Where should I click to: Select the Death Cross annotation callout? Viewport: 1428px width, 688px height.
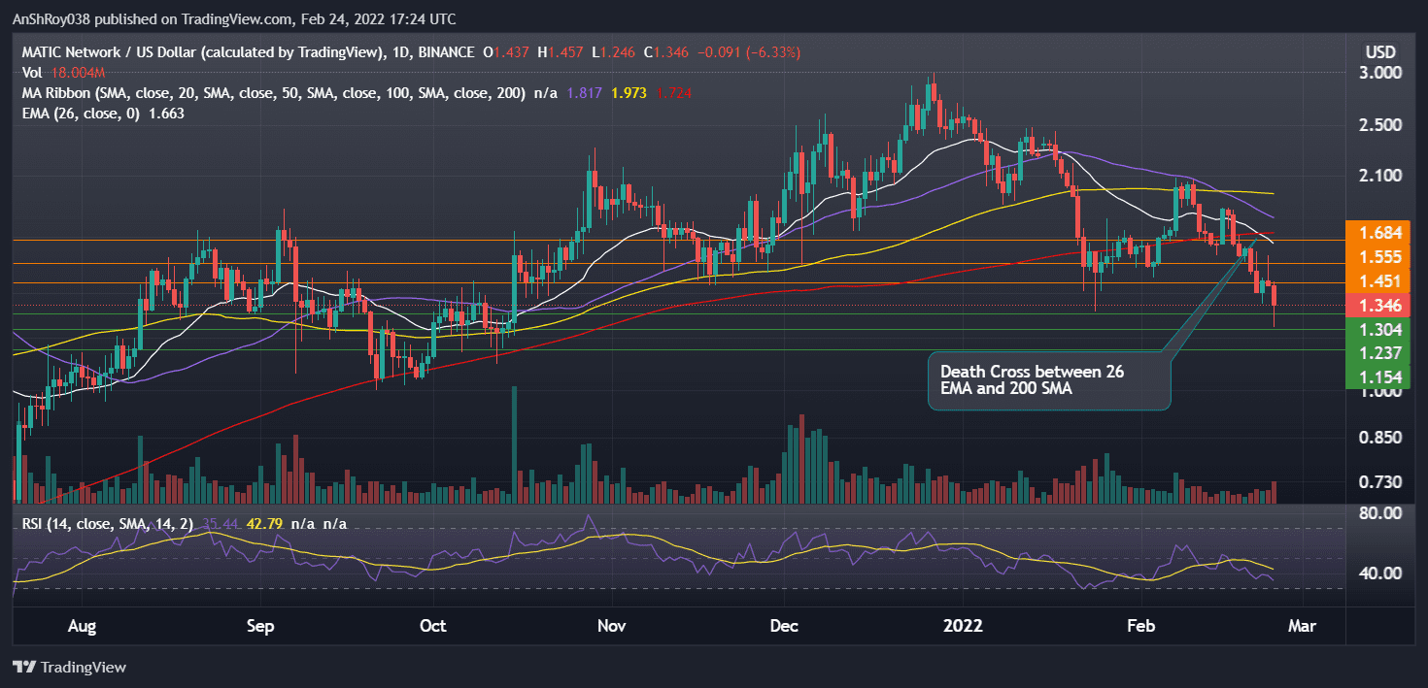[1049, 380]
